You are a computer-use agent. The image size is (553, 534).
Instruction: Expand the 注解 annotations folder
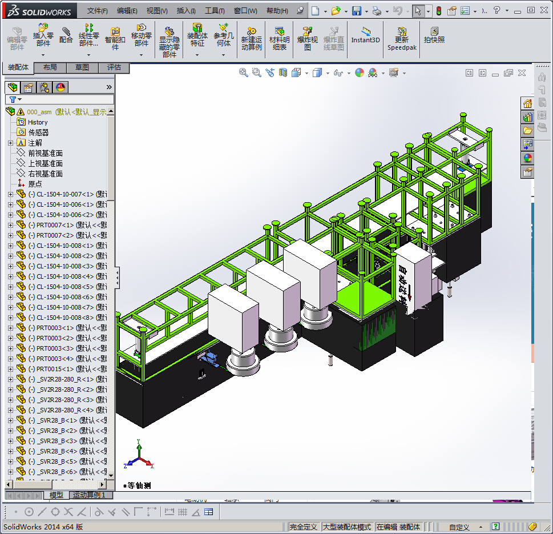(11, 143)
